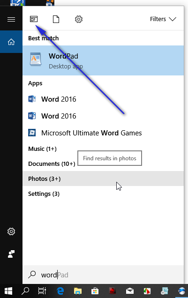The image size is (188, 298).
Task: Click the taskbar Search magnifier
Action: tap(25, 291)
